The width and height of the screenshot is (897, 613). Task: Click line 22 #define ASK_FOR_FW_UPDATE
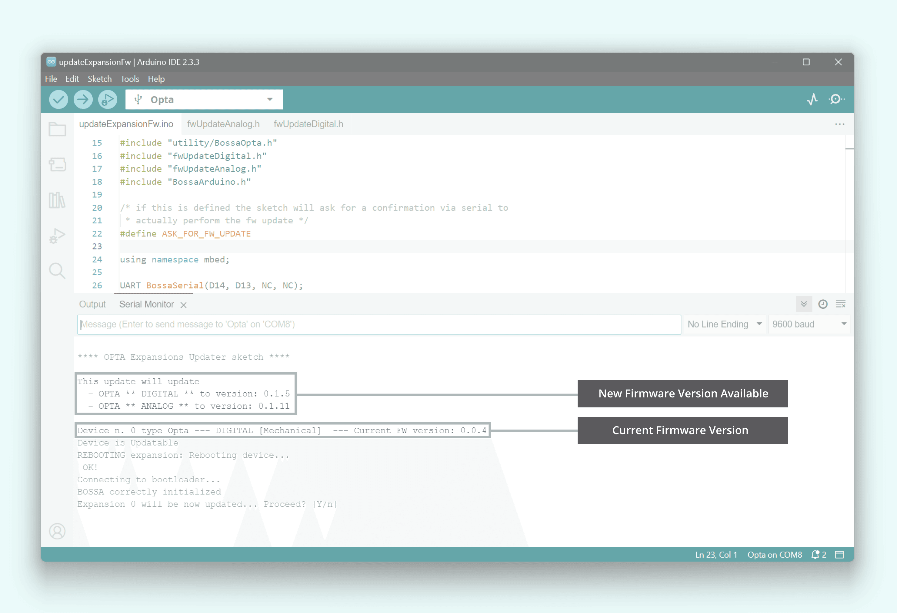[185, 234]
